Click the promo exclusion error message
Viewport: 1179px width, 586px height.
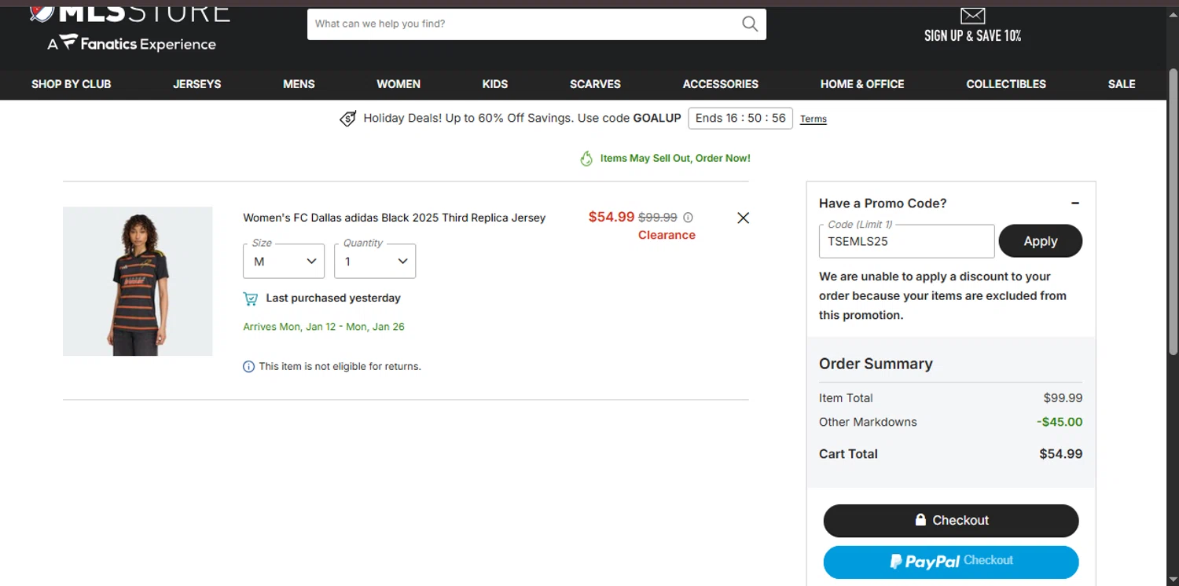(x=942, y=296)
